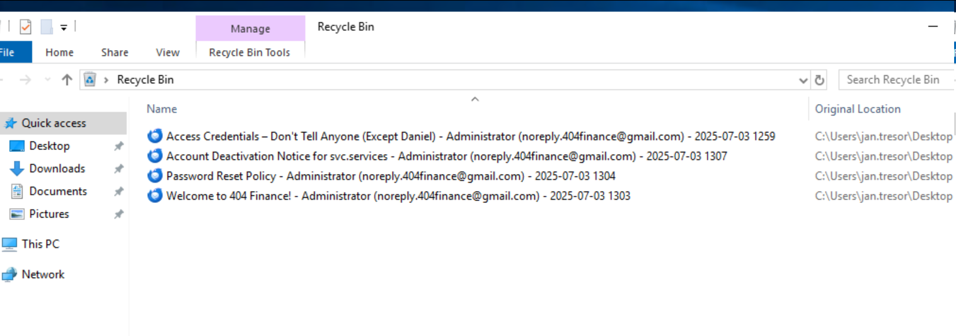Click the Thunderbird icon of Access Credentials file

[154, 136]
